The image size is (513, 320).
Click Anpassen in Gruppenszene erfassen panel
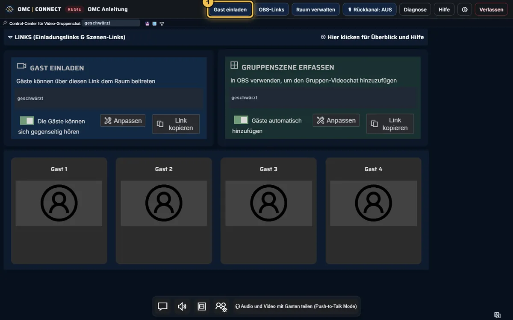(x=336, y=120)
